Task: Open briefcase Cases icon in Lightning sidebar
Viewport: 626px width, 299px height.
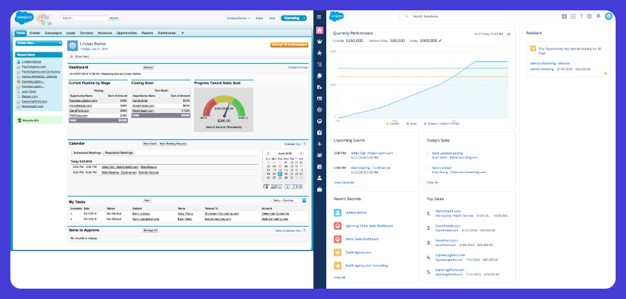Action: pyautogui.click(x=319, y=189)
